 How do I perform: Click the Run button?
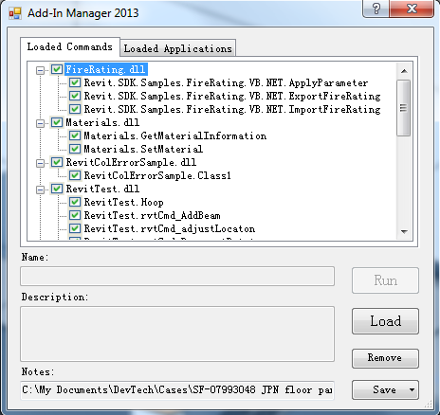point(385,280)
